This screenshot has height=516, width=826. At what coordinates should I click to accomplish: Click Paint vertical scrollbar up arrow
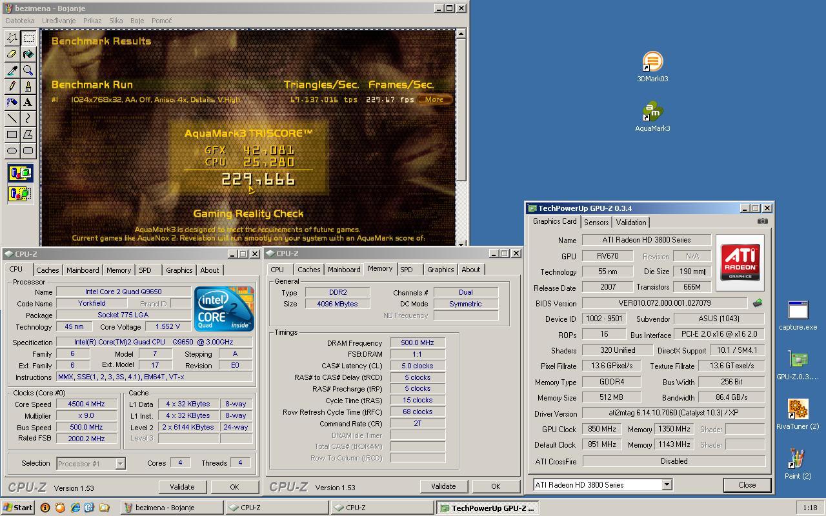[461, 34]
